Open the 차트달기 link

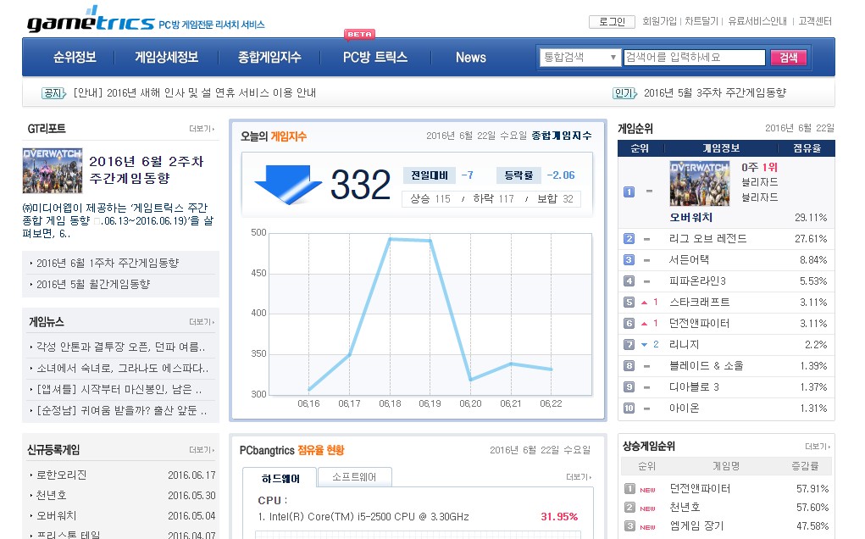[701, 21]
